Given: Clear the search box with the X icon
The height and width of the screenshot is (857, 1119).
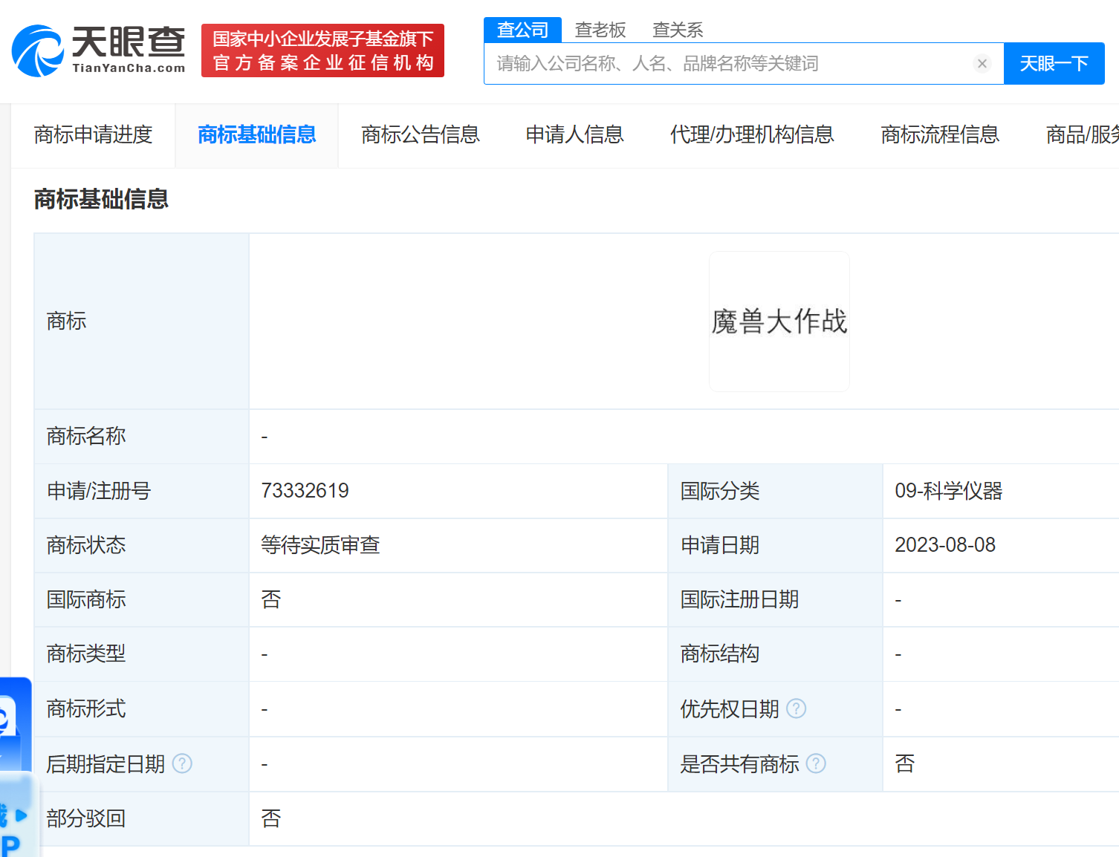Looking at the screenshot, I should click(982, 64).
